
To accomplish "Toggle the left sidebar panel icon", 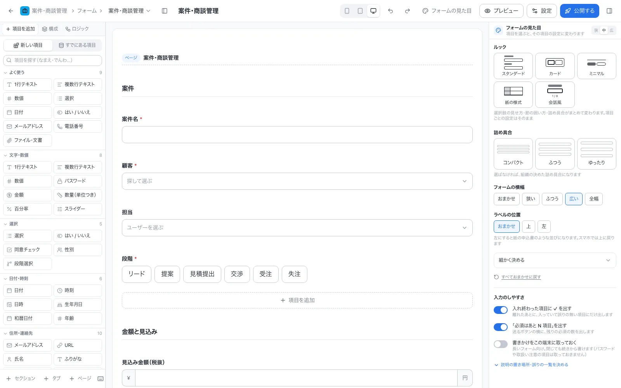I will tap(165, 11).
